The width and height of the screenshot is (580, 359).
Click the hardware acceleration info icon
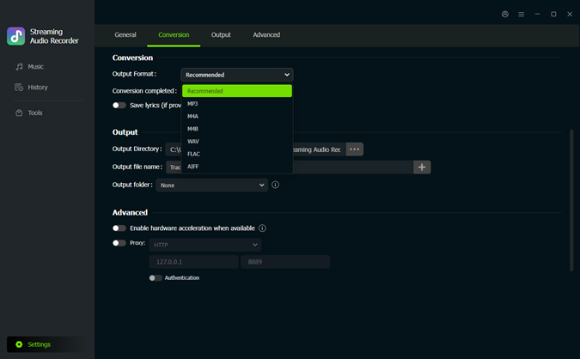point(262,228)
